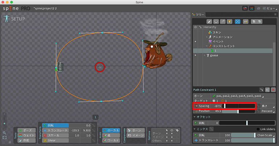Click the yellow funnel filter icon
This screenshot has height=146, width=279.
point(230,22)
